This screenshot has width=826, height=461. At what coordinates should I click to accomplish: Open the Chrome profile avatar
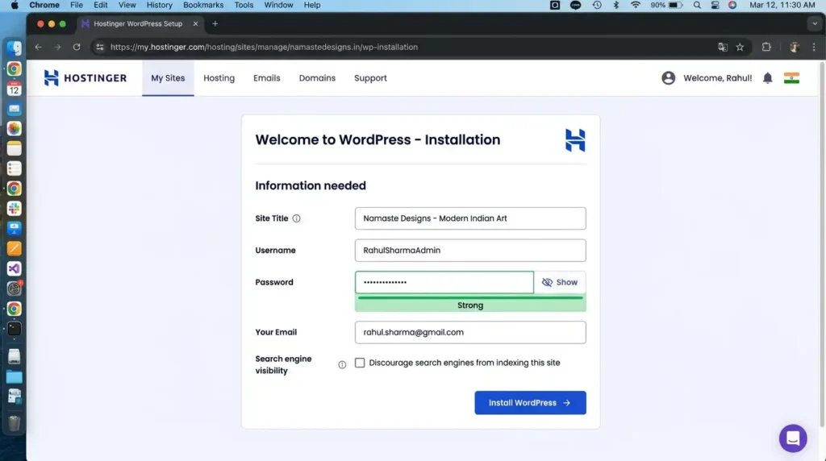click(795, 47)
